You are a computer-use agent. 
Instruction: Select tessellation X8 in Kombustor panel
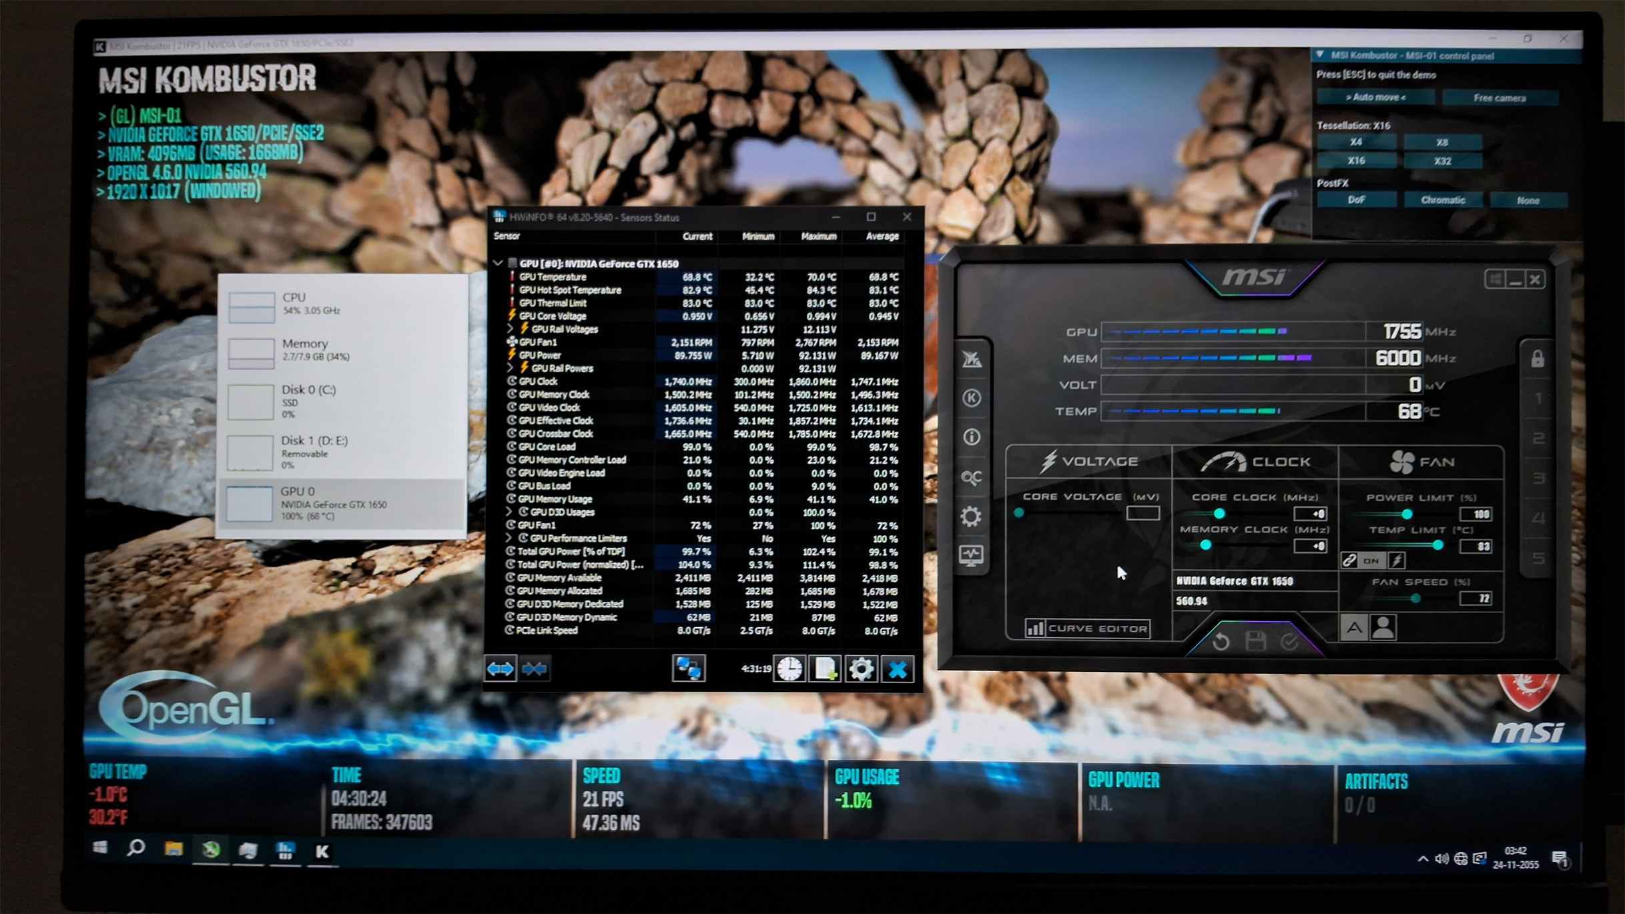(x=1441, y=143)
